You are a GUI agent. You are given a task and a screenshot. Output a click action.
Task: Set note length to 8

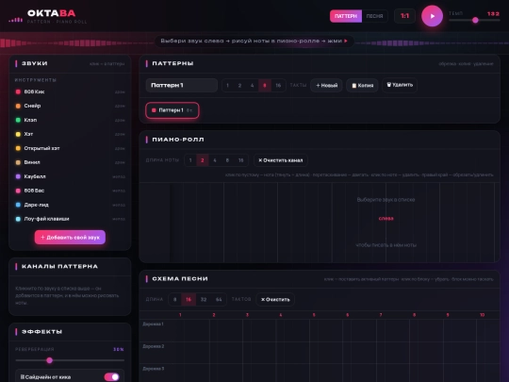click(x=227, y=160)
